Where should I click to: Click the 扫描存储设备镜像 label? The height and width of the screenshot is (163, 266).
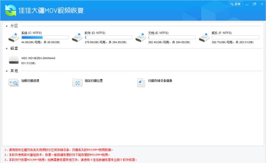pos(160,81)
